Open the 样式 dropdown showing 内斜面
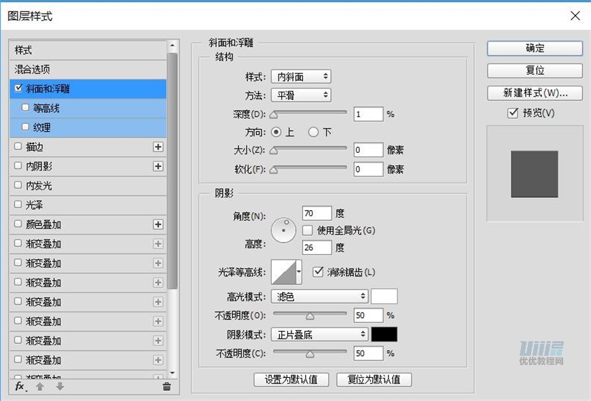Screen dimensions: 591x401 [301, 77]
